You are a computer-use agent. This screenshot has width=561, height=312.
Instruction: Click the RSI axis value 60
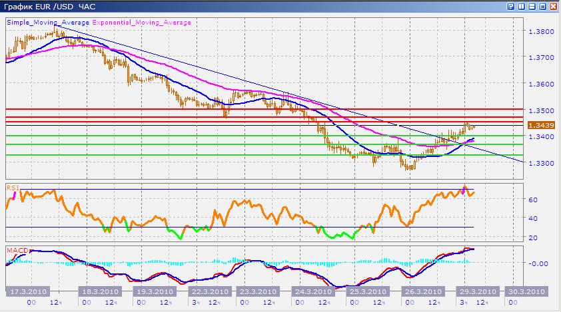coord(533,199)
